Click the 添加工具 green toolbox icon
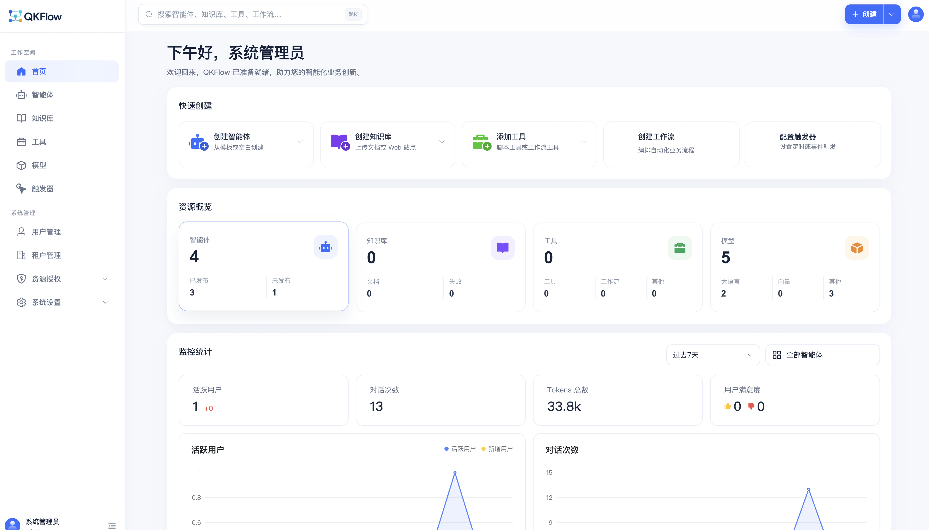 click(482, 142)
